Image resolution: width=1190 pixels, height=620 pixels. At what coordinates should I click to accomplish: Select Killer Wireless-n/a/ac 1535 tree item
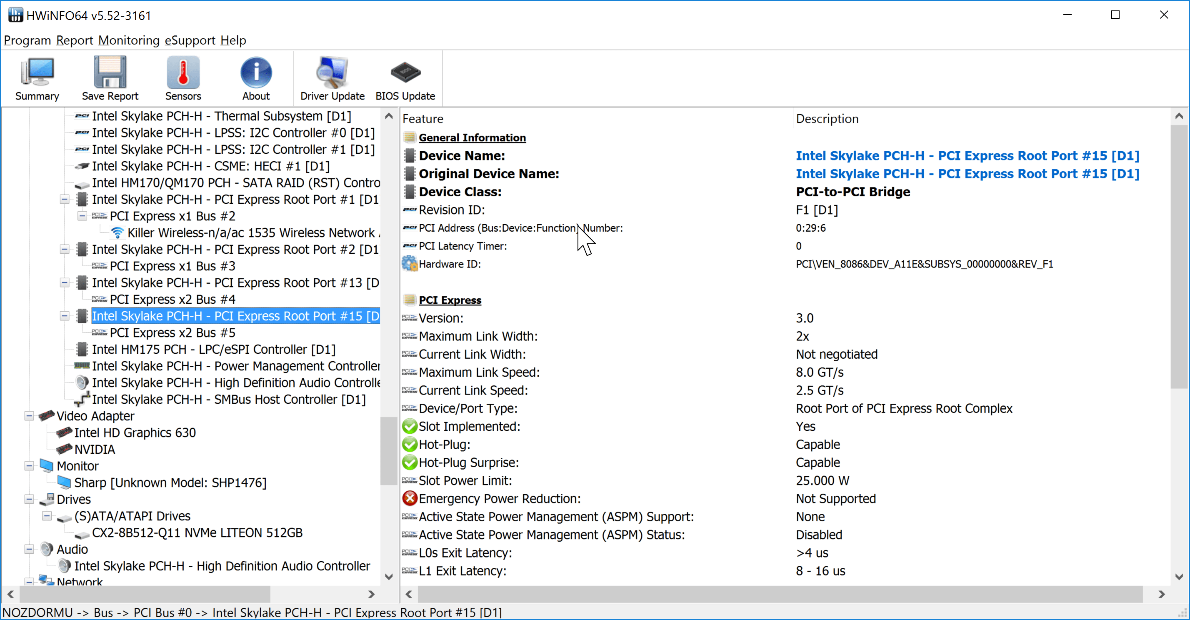click(x=254, y=233)
